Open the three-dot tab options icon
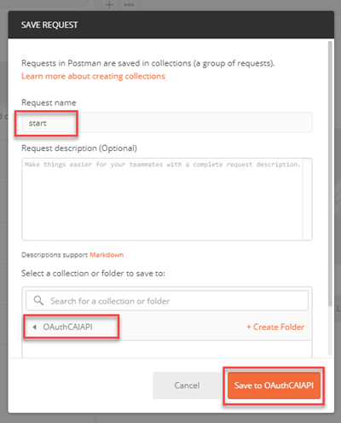This screenshot has height=423, width=341. click(129, 4)
